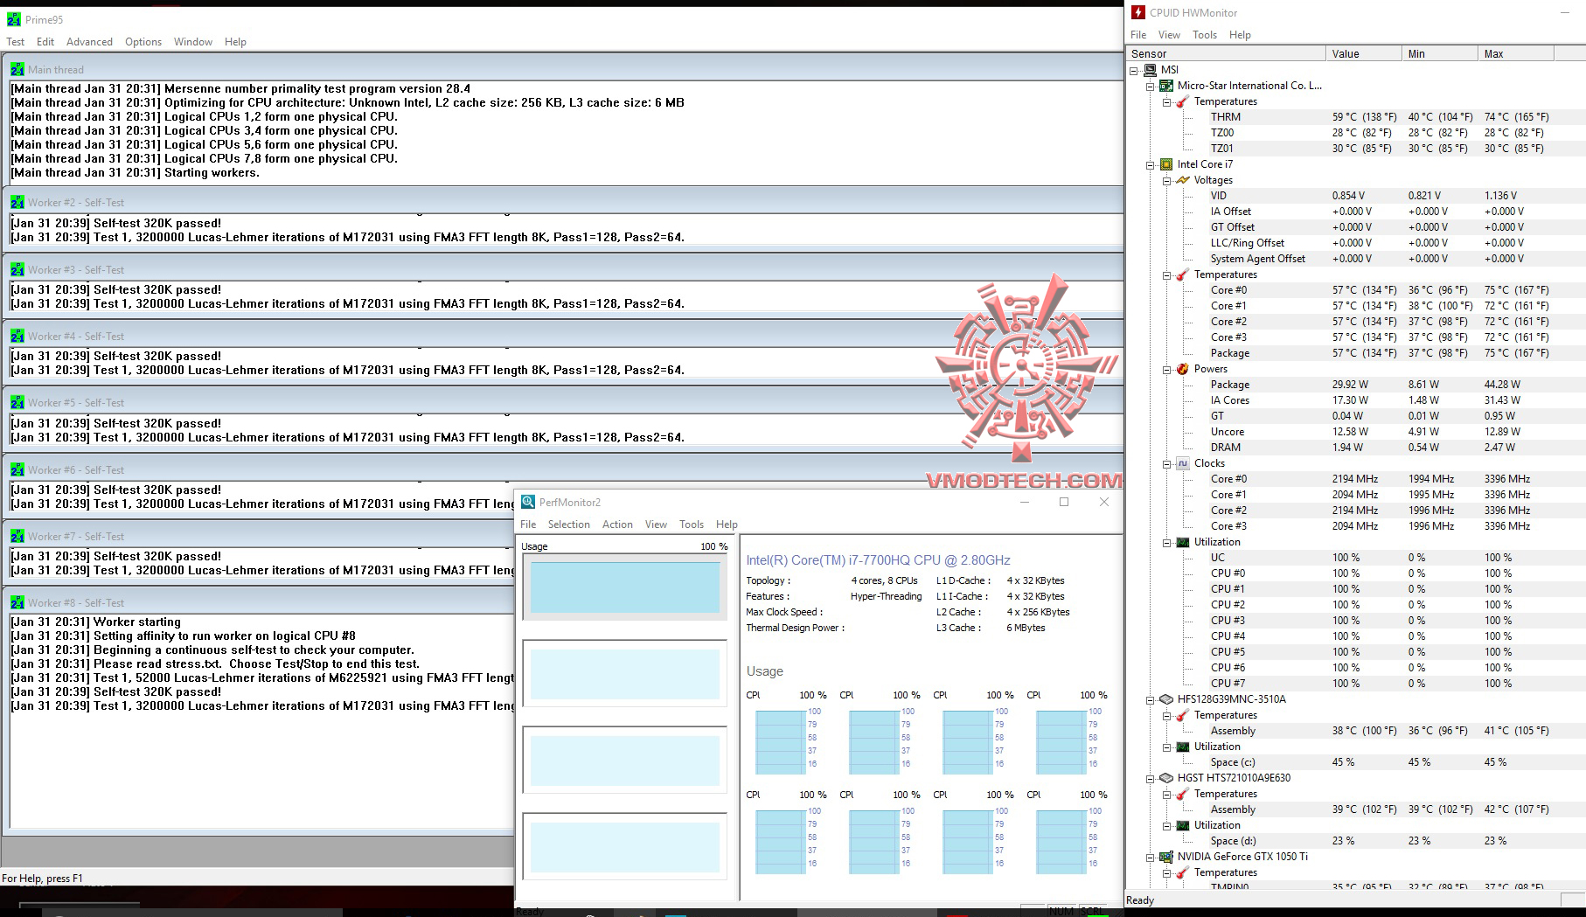Click the Min column header
The height and width of the screenshot is (917, 1586).
tap(1440, 53)
